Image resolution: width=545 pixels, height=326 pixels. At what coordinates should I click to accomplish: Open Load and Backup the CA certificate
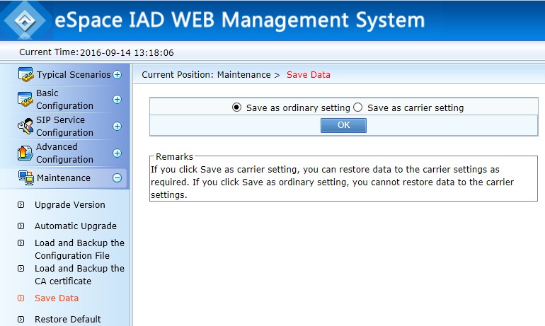tap(79, 274)
